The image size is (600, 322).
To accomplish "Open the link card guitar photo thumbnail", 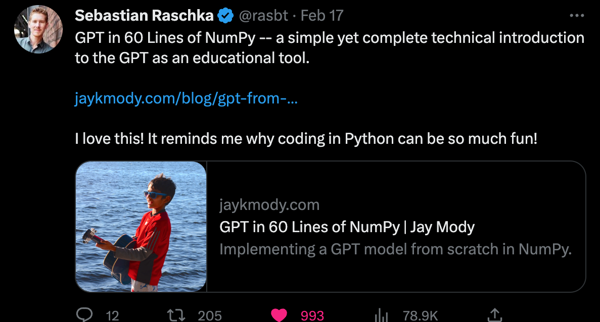I will click(x=141, y=227).
